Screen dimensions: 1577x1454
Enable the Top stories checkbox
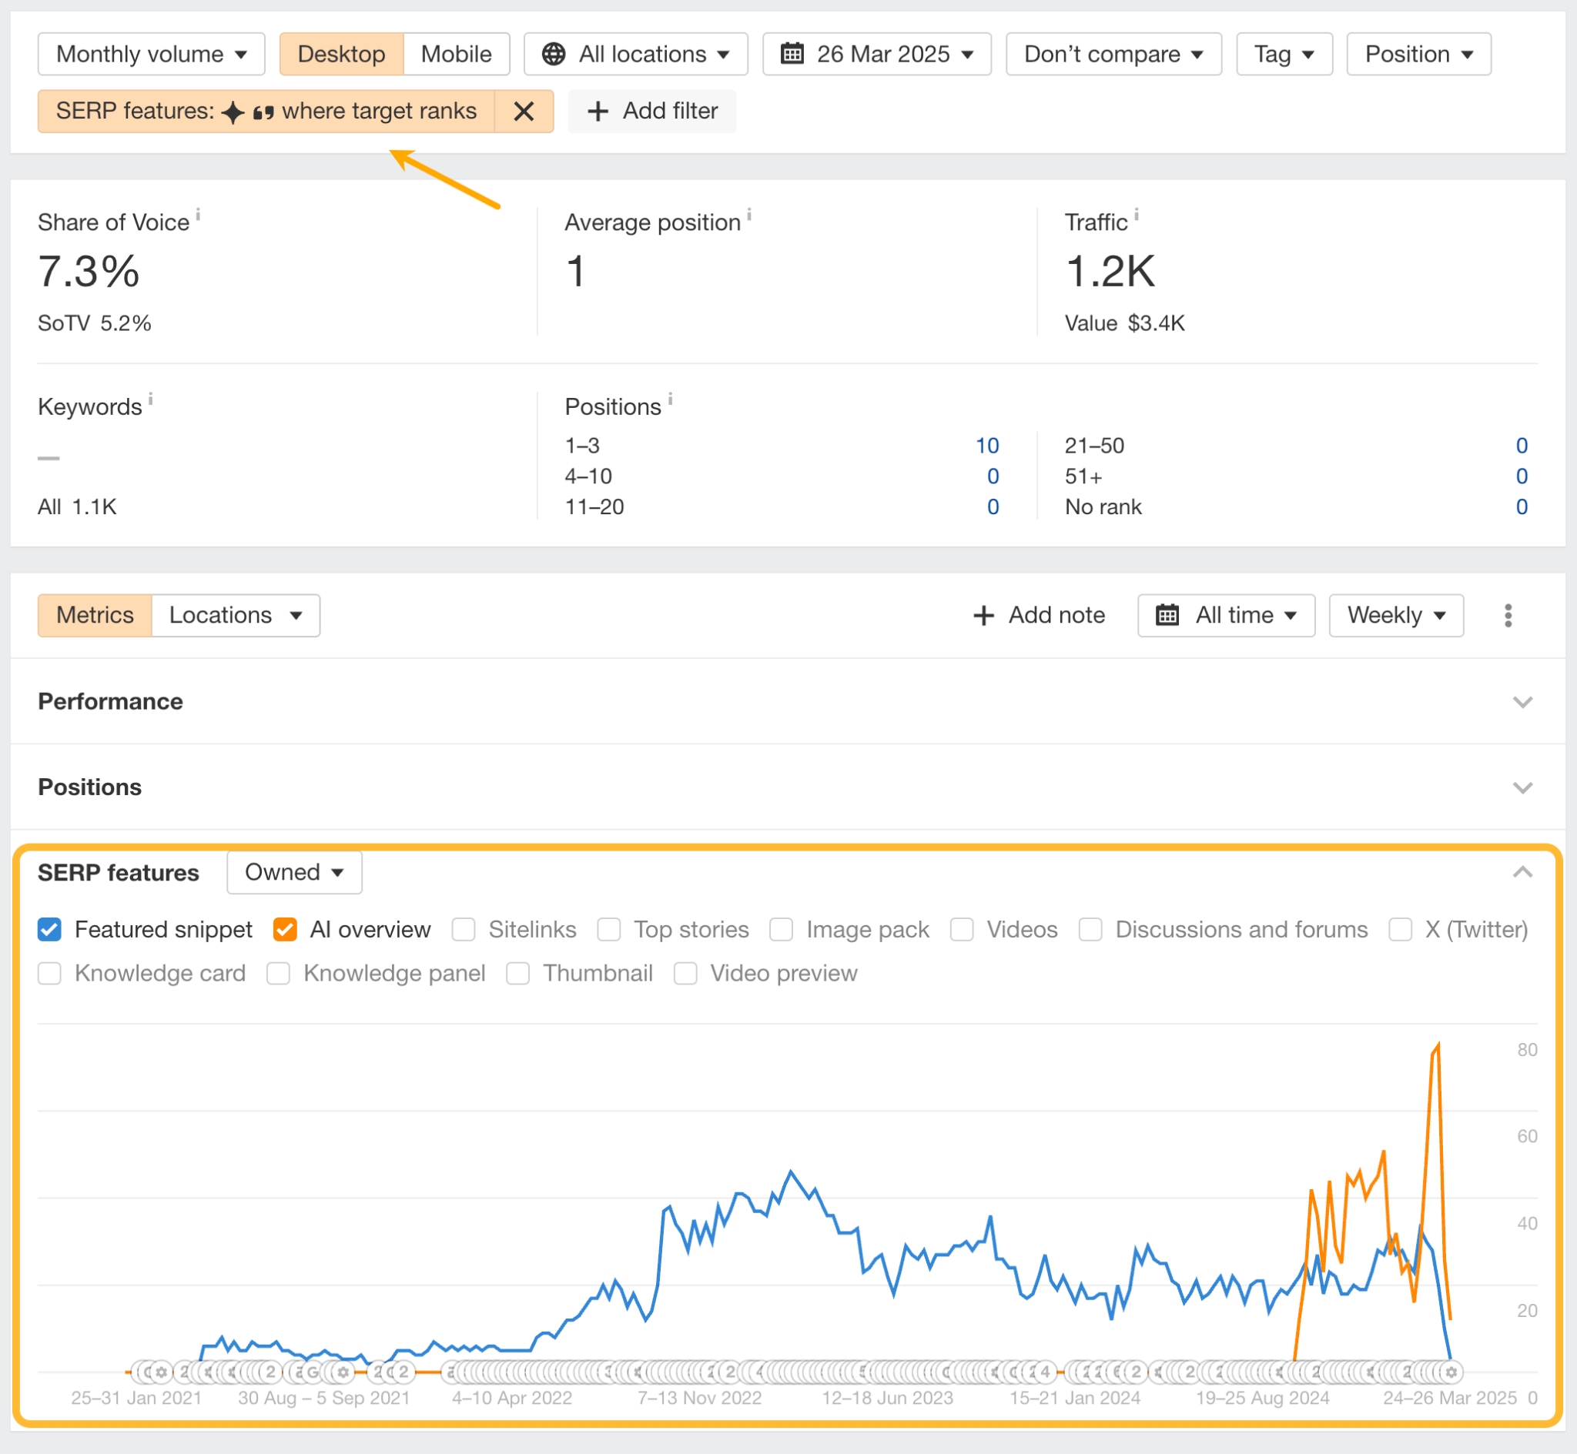[609, 929]
